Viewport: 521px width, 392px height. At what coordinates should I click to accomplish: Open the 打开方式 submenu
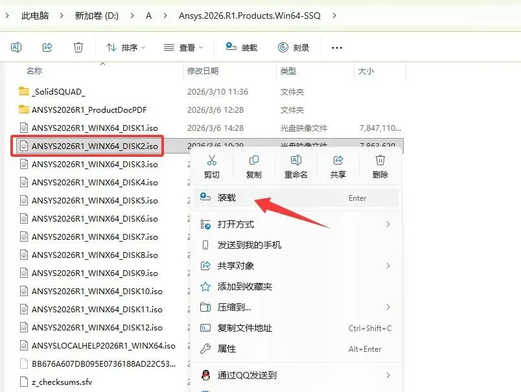(x=296, y=224)
